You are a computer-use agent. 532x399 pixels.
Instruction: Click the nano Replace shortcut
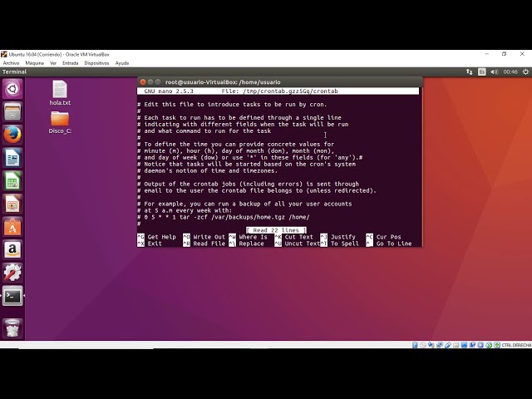pyautogui.click(x=246, y=244)
